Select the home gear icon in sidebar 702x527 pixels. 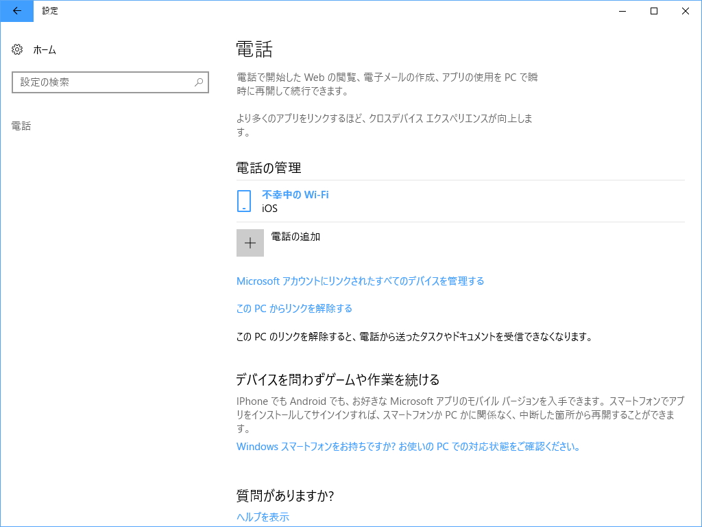click(16, 49)
